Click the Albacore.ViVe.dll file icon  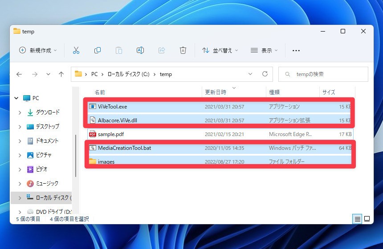coord(92,120)
